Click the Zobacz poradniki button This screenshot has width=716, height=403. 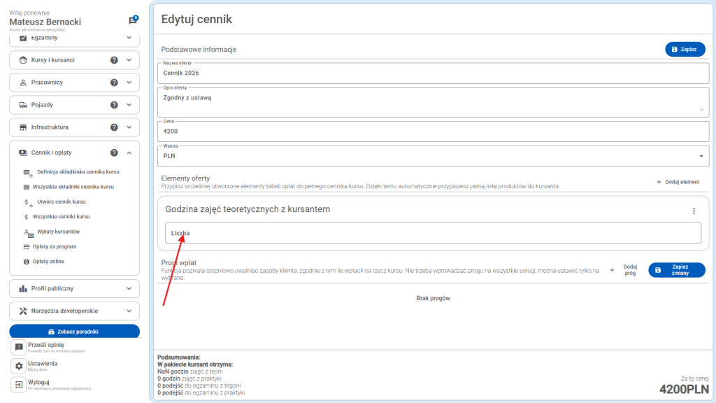[74, 332]
